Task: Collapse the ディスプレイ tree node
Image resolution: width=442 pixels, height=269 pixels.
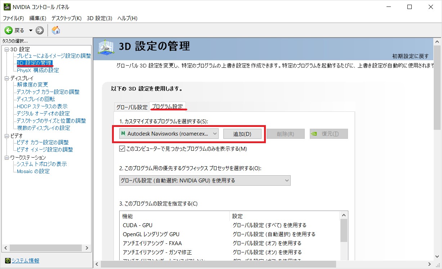Action: [6, 78]
